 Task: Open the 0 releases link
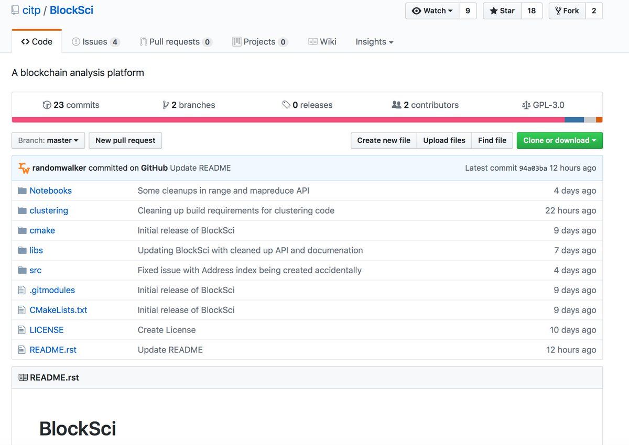307,105
